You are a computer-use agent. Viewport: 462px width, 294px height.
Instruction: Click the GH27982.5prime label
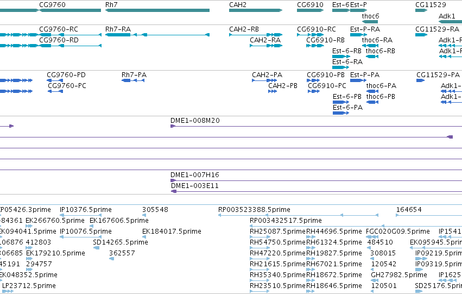[x=399, y=275]
